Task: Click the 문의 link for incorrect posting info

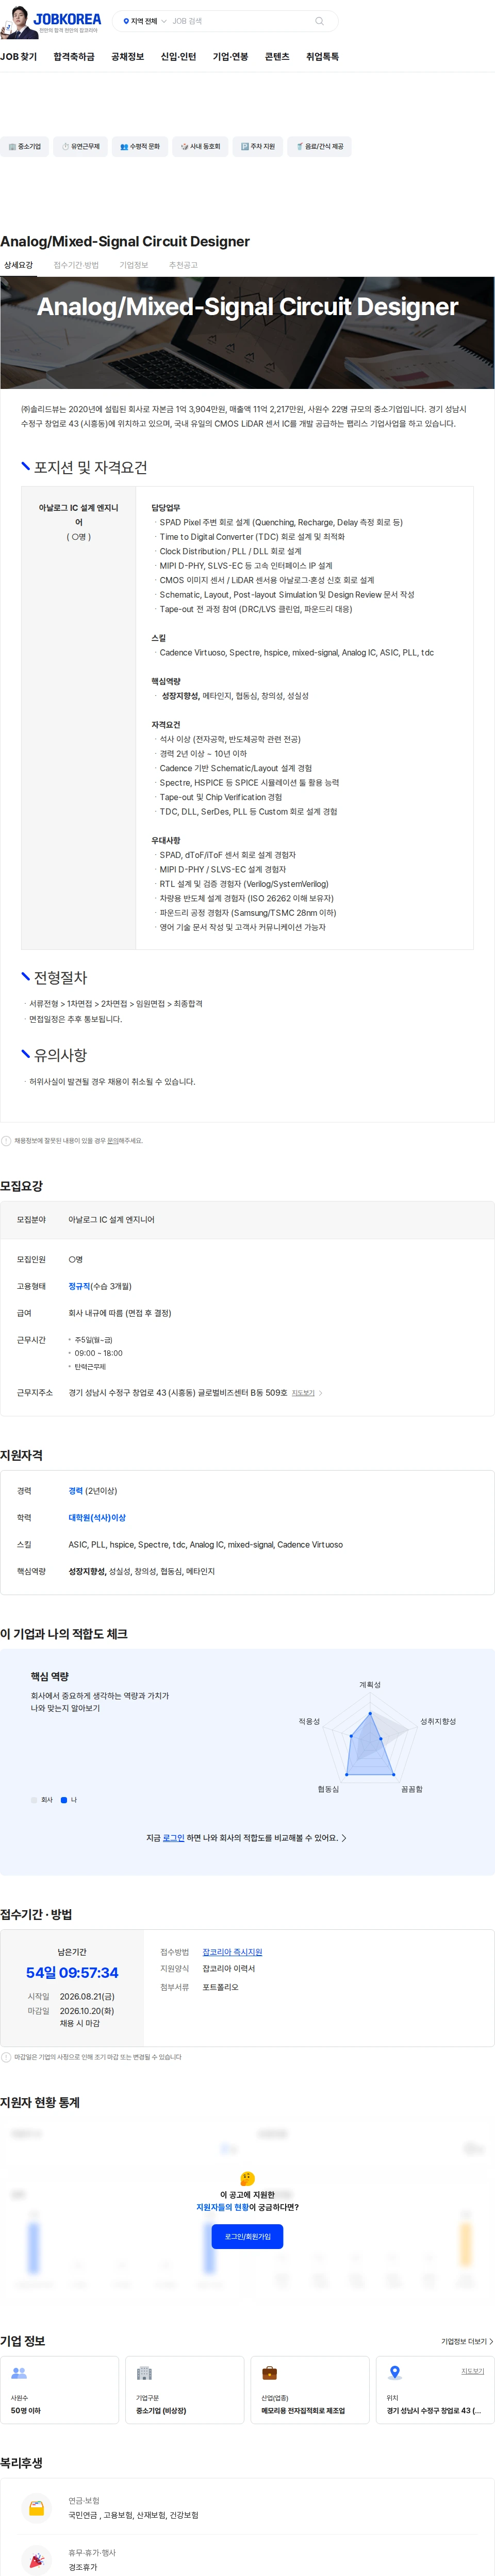Action: [x=112, y=1140]
